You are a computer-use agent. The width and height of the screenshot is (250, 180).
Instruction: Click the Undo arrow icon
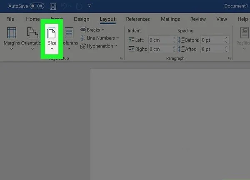coord(64,6)
